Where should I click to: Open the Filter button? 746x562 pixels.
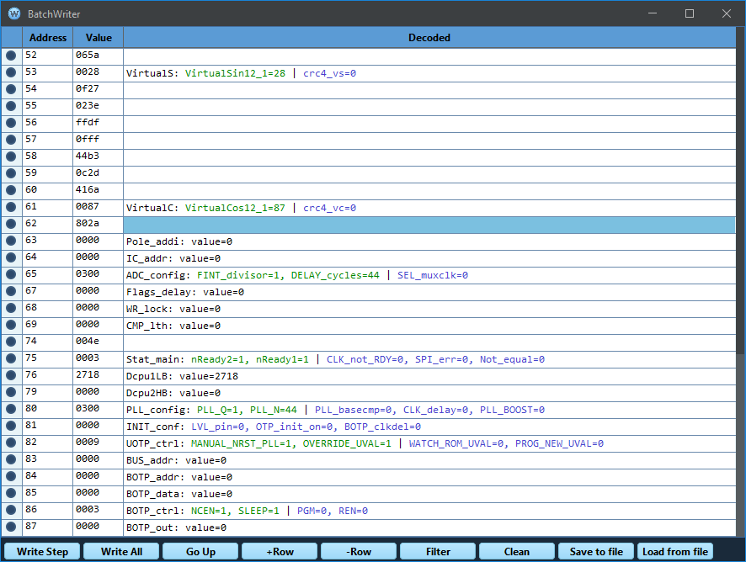pos(438,552)
